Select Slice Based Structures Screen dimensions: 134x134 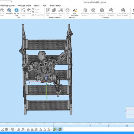[102, 12]
